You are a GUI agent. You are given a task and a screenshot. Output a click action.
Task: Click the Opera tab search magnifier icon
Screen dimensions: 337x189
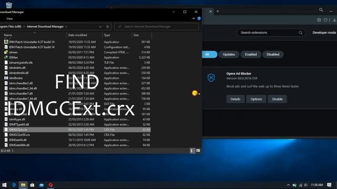(321, 10)
